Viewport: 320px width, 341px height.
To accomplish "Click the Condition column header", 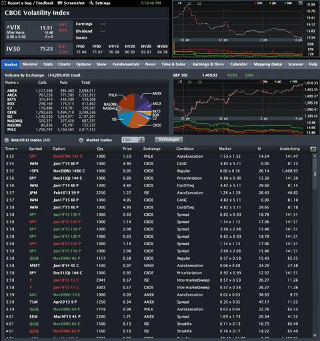I will click(x=185, y=149).
